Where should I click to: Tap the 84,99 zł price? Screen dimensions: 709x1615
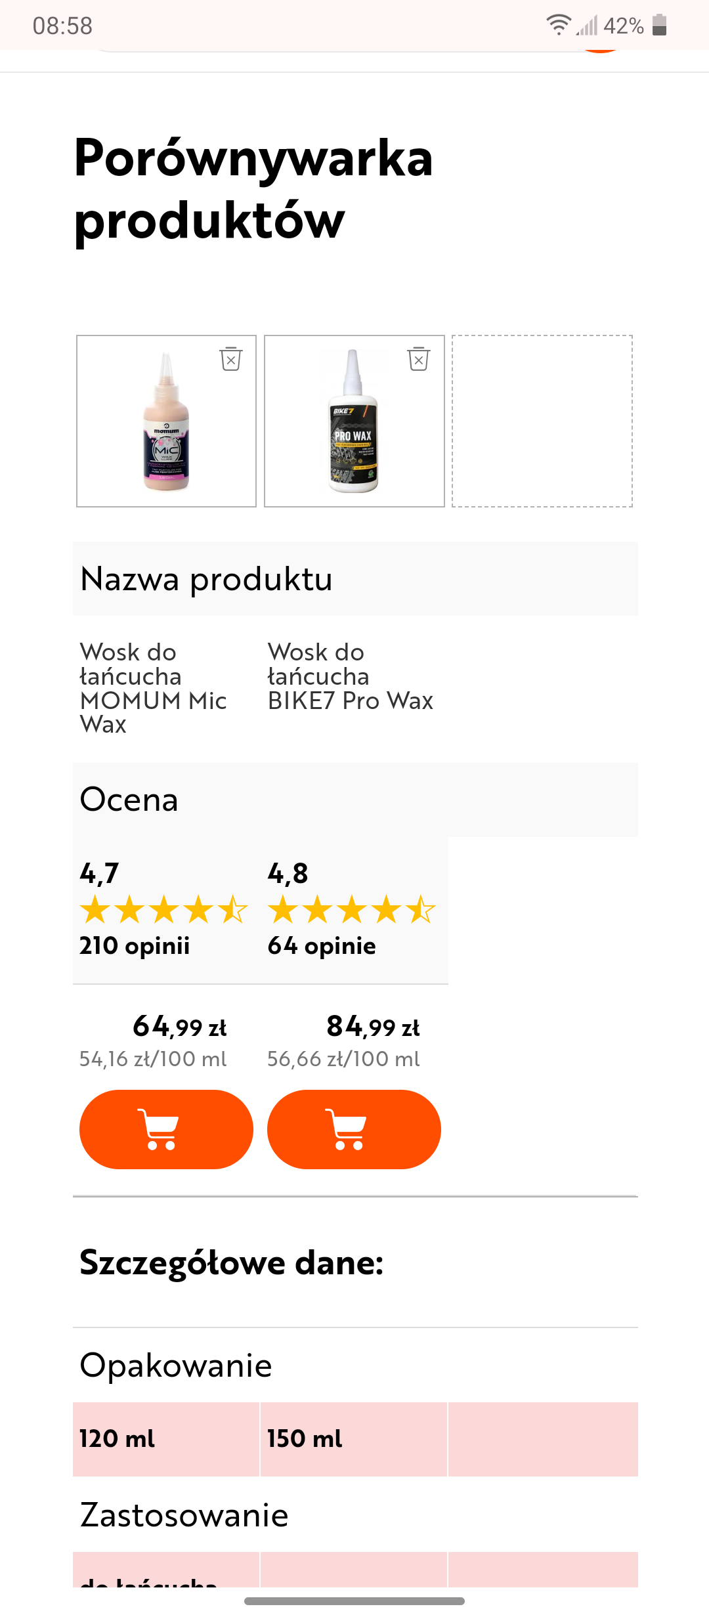[373, 1027]
